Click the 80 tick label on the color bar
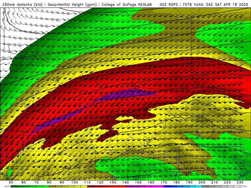The width and height of the screenshot is (251, 188). [49, 182]
